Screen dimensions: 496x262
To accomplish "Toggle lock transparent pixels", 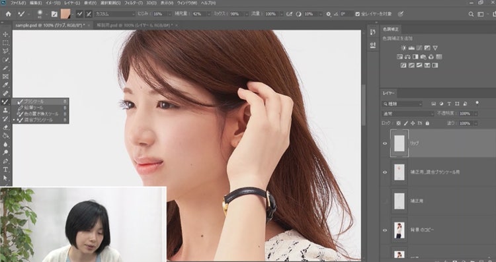I will pos(399,123).
